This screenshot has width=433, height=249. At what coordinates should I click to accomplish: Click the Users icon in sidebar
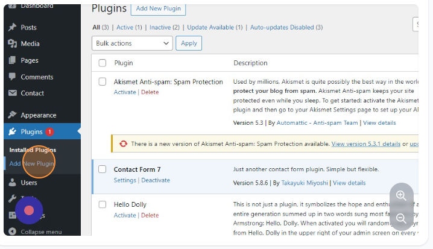13,183
